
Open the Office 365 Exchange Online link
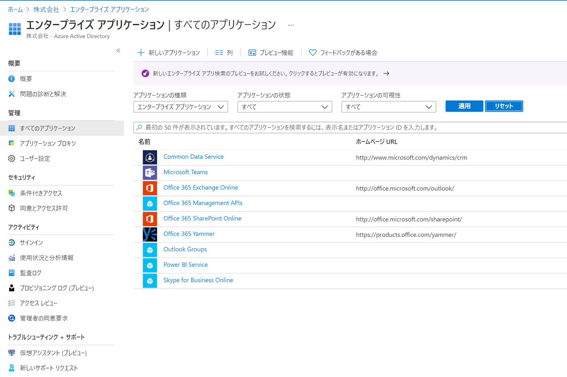pyautogui.click(x=201, y=188)
